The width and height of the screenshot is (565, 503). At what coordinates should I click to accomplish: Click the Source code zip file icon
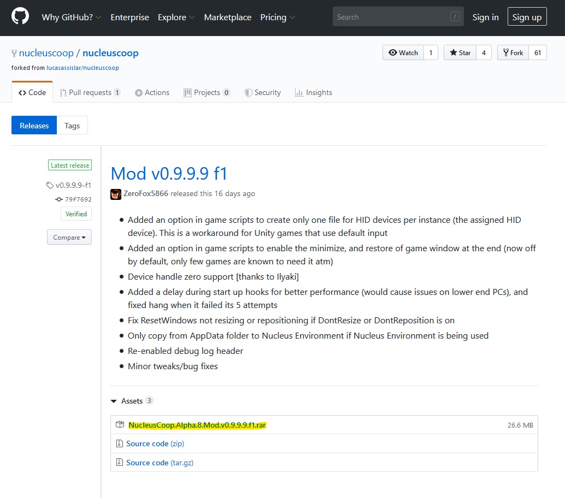coord(120,443)
